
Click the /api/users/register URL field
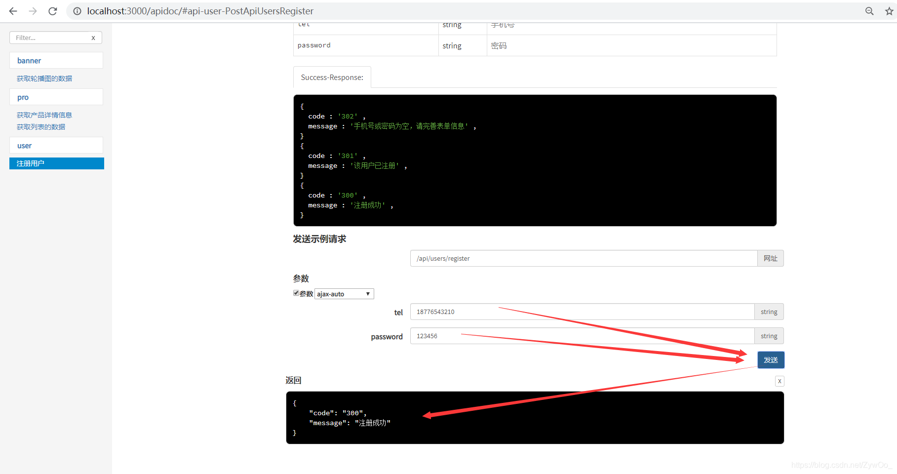click(x=584, y=258)
